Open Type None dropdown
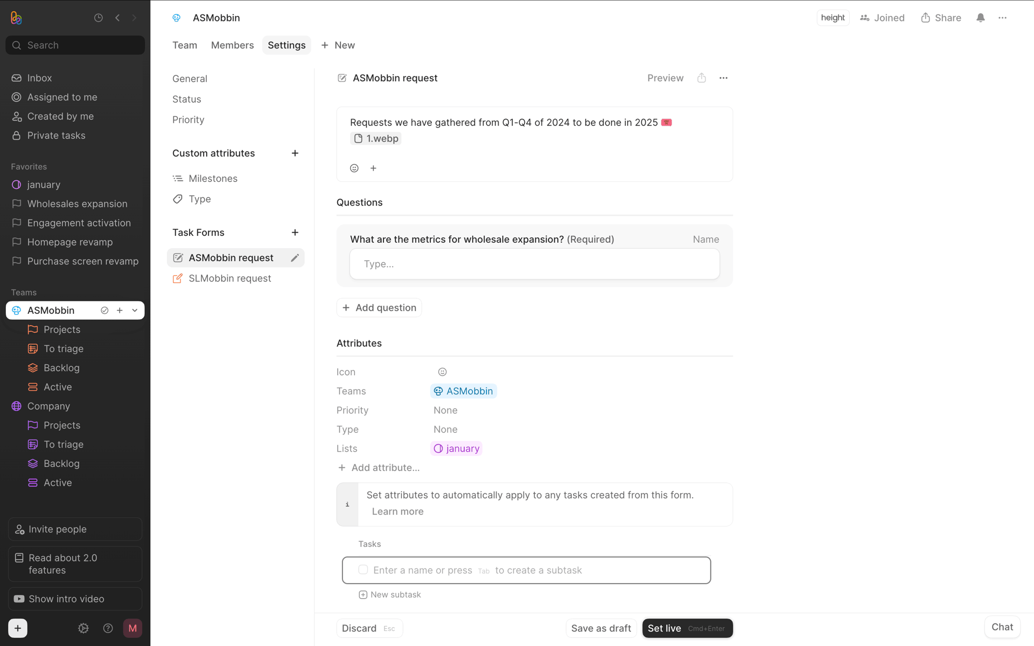 (x=445, y=430)
